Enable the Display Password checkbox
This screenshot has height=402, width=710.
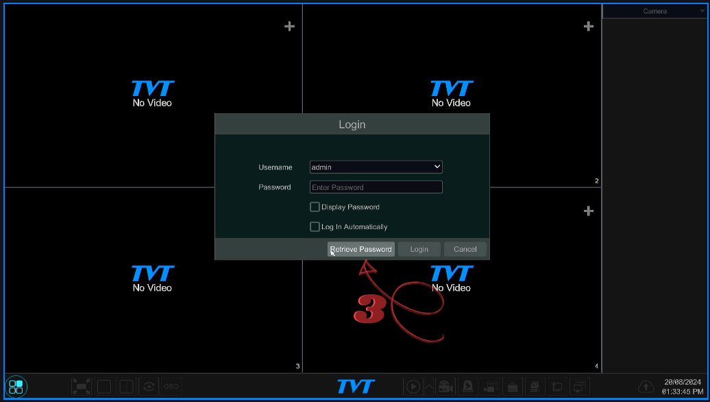tap(315, 206)
